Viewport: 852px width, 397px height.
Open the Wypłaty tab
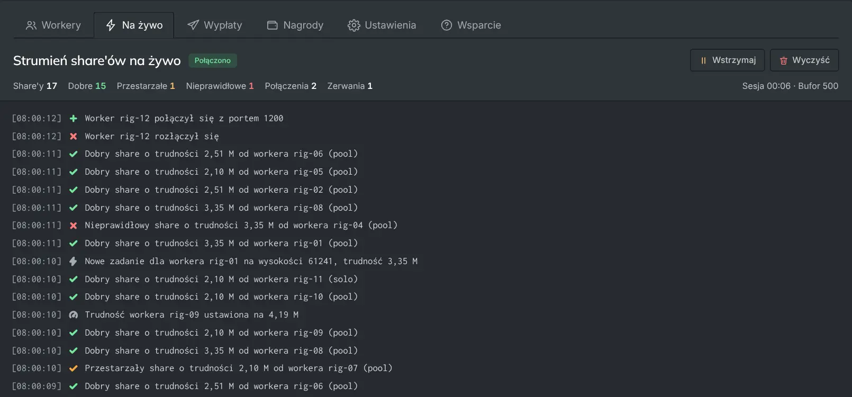[214, 25]
